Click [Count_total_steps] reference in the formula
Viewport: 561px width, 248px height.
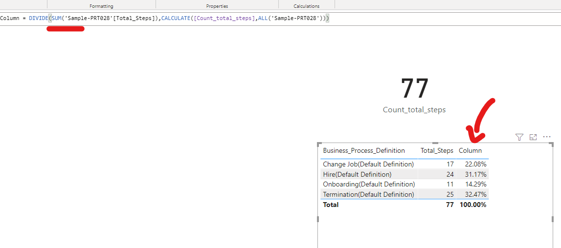pyautogui.click(x=225, y=18)
